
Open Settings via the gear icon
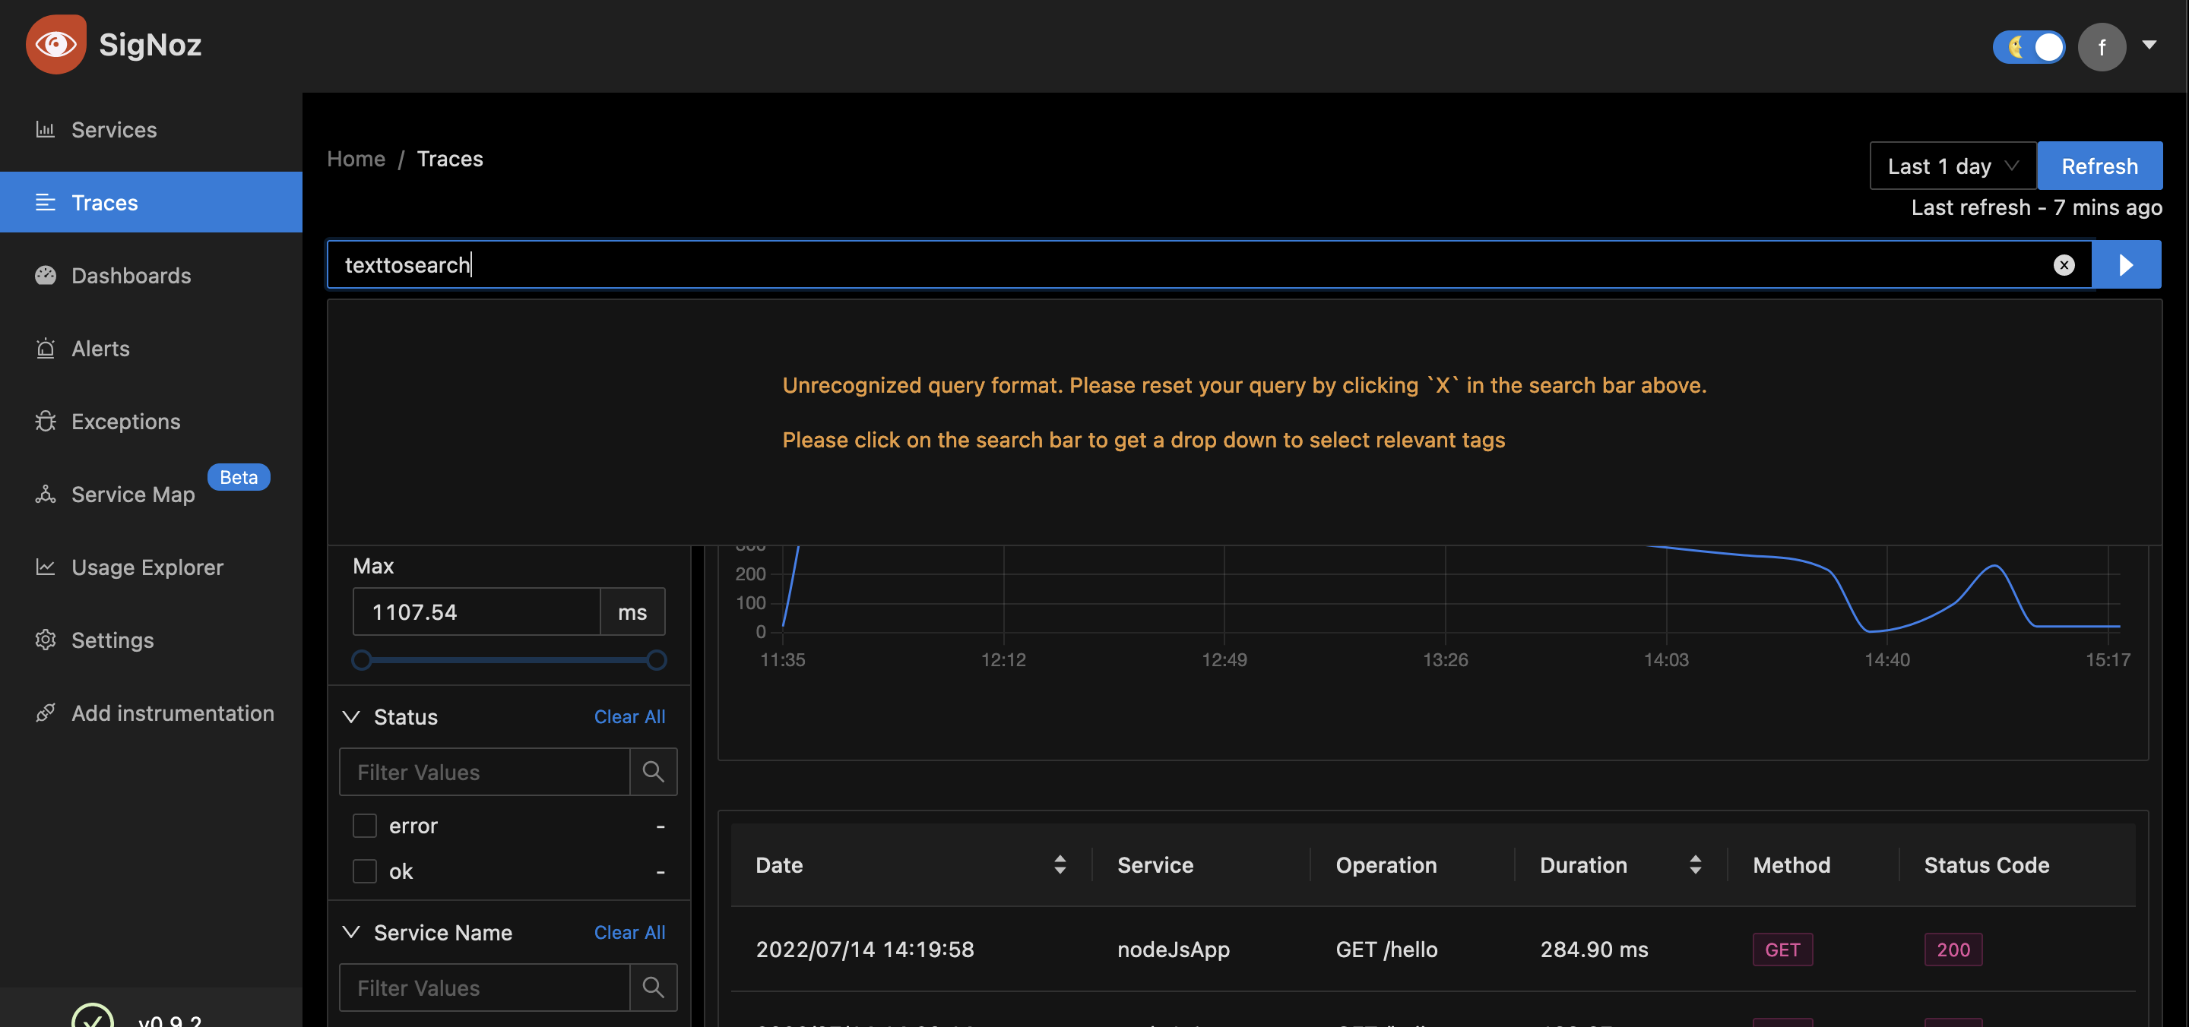click(45, 640)
